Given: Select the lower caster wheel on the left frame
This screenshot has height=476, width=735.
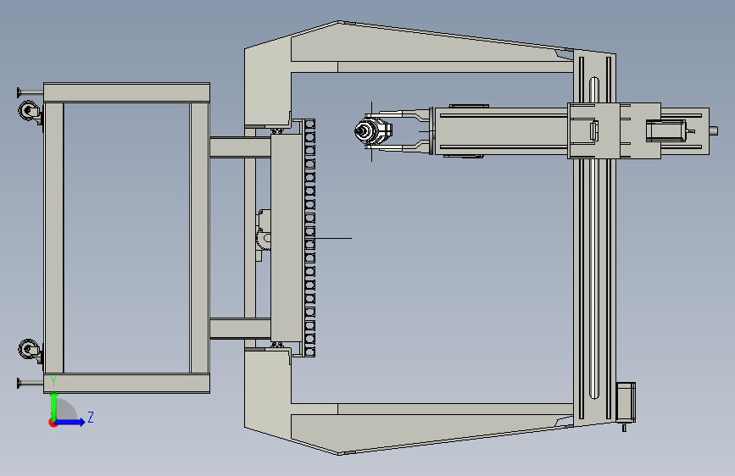Looking at the screenshot, I should click(30, 351).
